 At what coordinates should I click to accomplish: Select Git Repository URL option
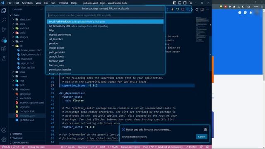[106, 26]
